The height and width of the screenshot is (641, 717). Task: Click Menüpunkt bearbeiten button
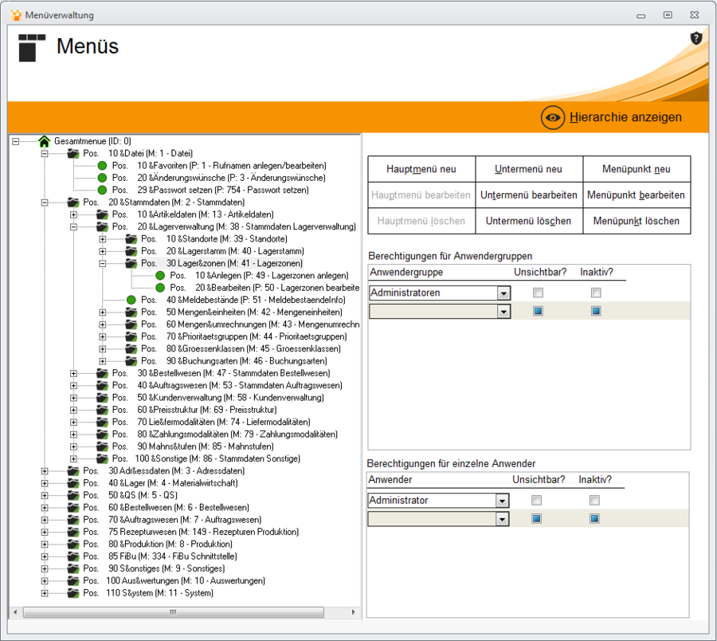(636, 195)
